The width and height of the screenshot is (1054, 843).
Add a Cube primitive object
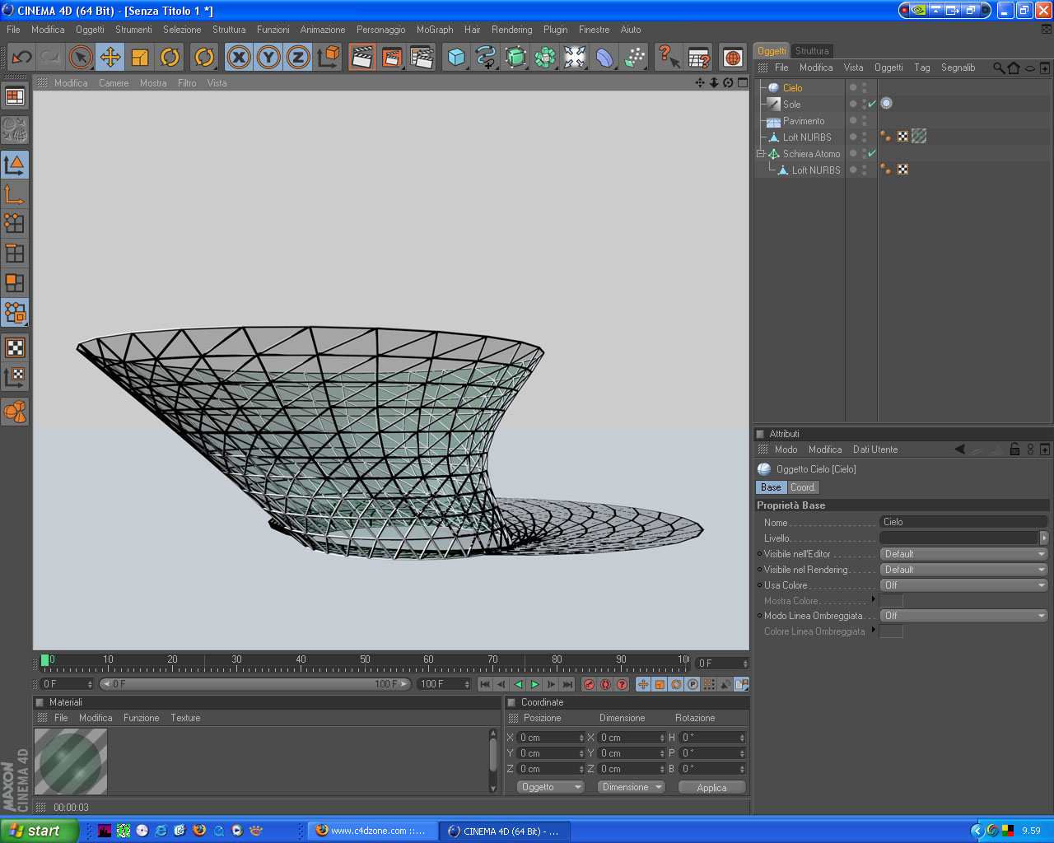click(x=456, y=57)
